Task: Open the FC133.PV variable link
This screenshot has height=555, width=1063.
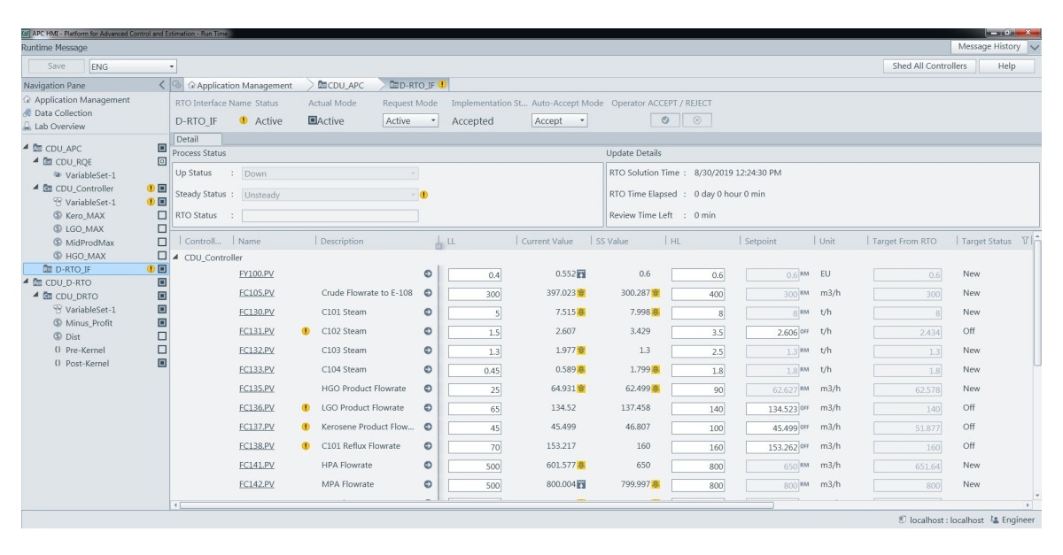Action: pyautogui.click(x=257, y=370)
